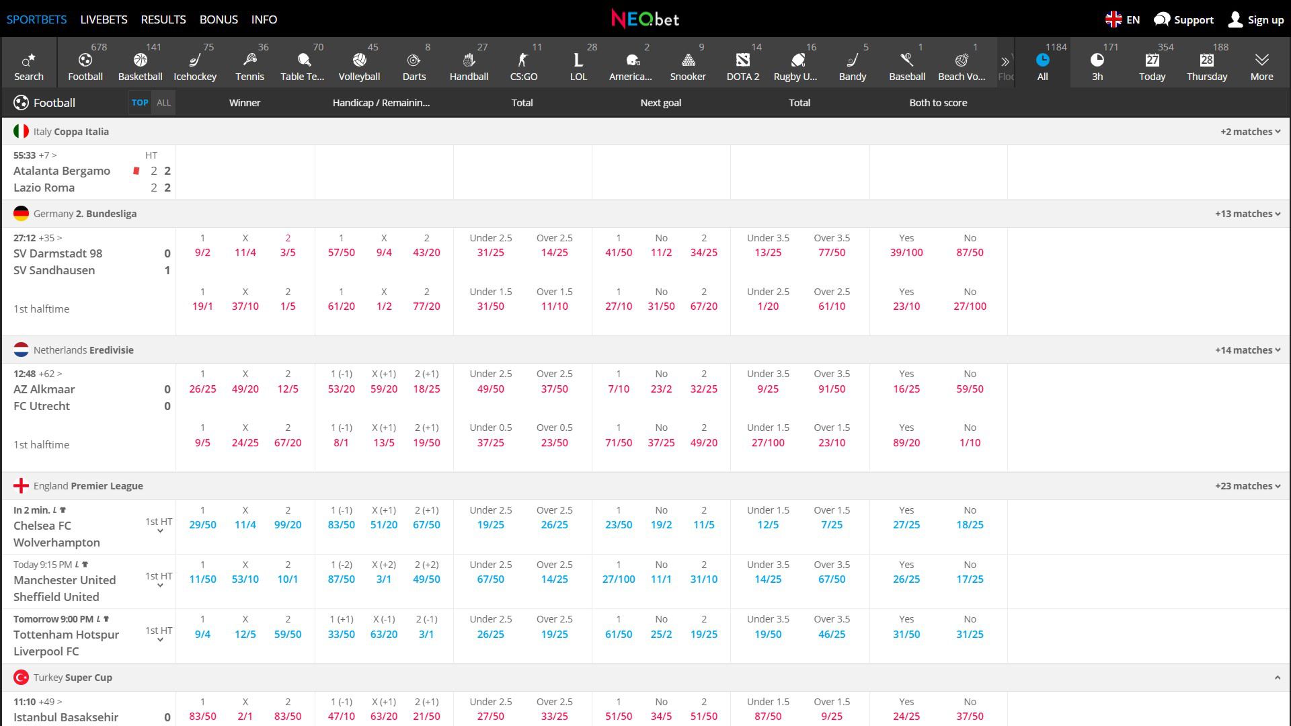Bet Sandhausen win at 3/5

click(x=288, y=253)
